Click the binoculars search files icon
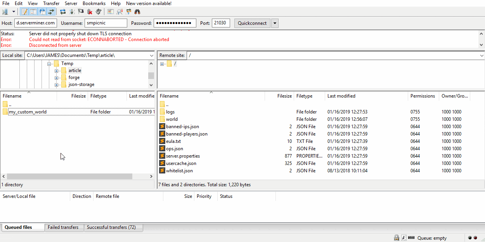 click(137, 12)
